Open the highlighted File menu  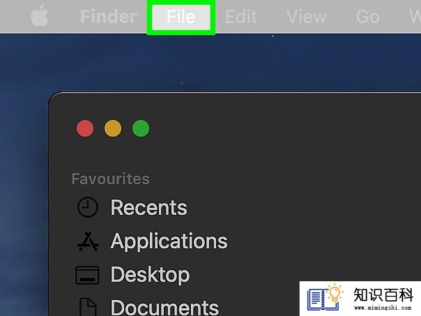181,17
